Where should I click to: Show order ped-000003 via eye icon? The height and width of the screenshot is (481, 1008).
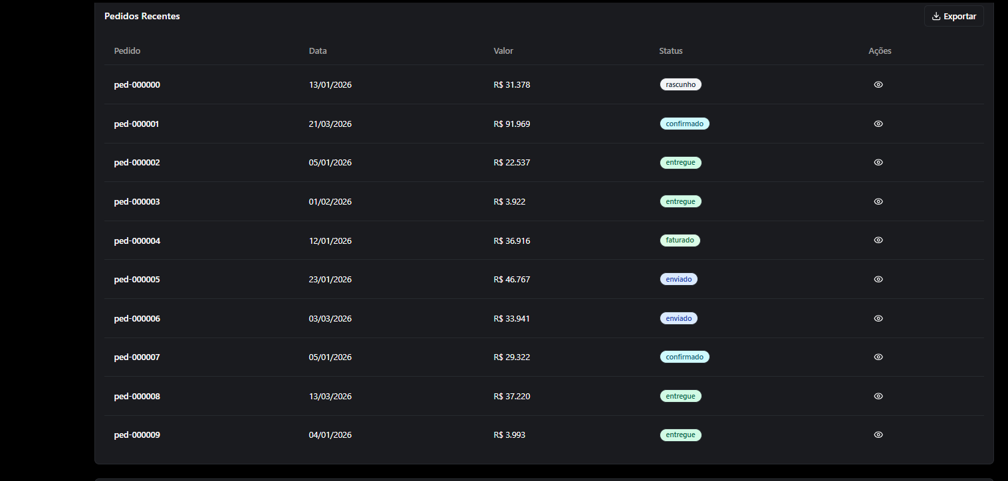[x=878, y=201]
